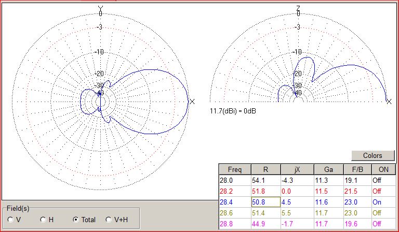Click the jX value -4.3 cell

coord(297,181)
